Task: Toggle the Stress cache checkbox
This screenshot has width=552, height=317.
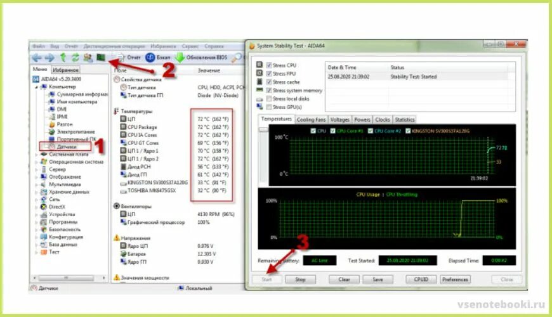Action: [x=269, y=82]
